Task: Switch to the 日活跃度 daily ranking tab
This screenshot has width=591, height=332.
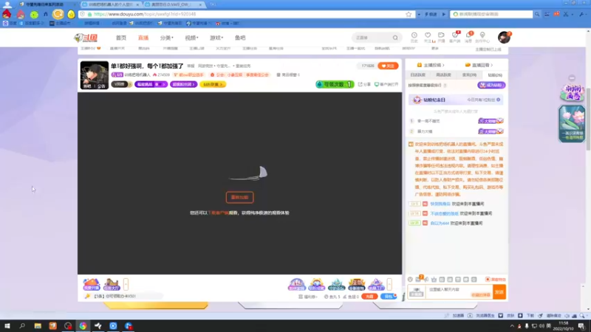Action: tap(418, 75)
